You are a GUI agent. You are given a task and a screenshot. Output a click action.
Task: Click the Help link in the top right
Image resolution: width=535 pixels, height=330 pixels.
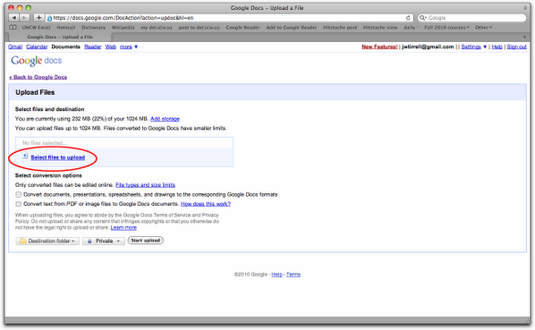(x=497, y=47)
